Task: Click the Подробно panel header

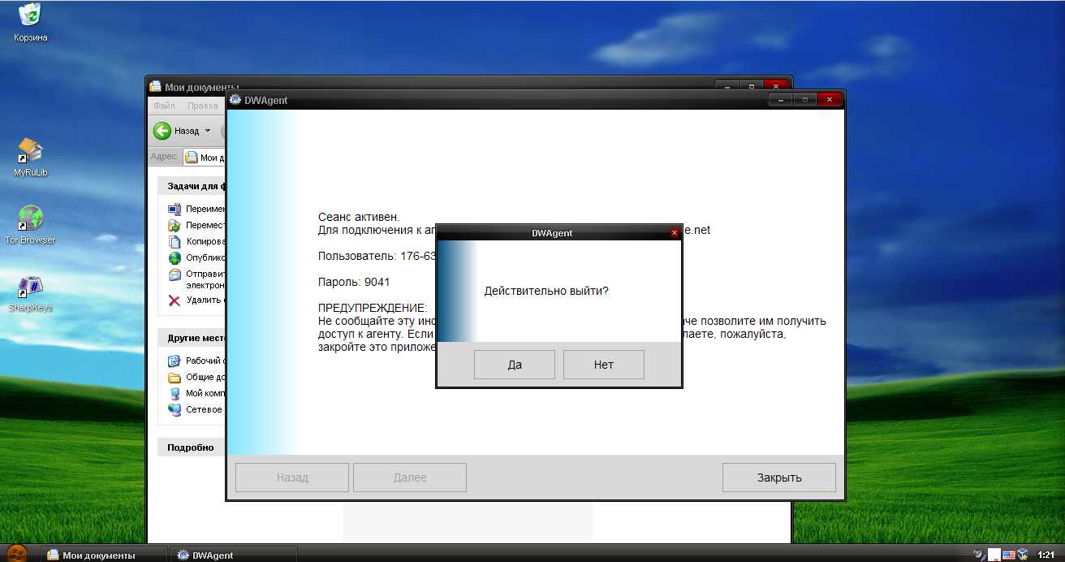Action: click(x=192, y=447)
